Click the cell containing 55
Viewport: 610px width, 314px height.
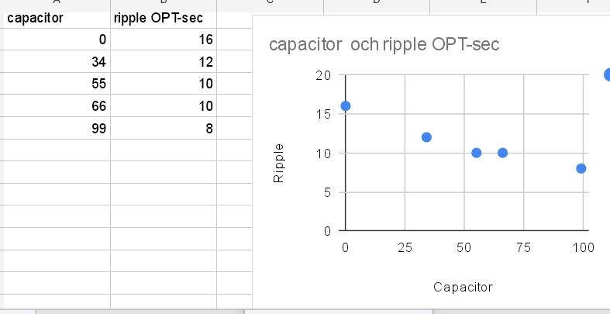click(x=57, y=83)
